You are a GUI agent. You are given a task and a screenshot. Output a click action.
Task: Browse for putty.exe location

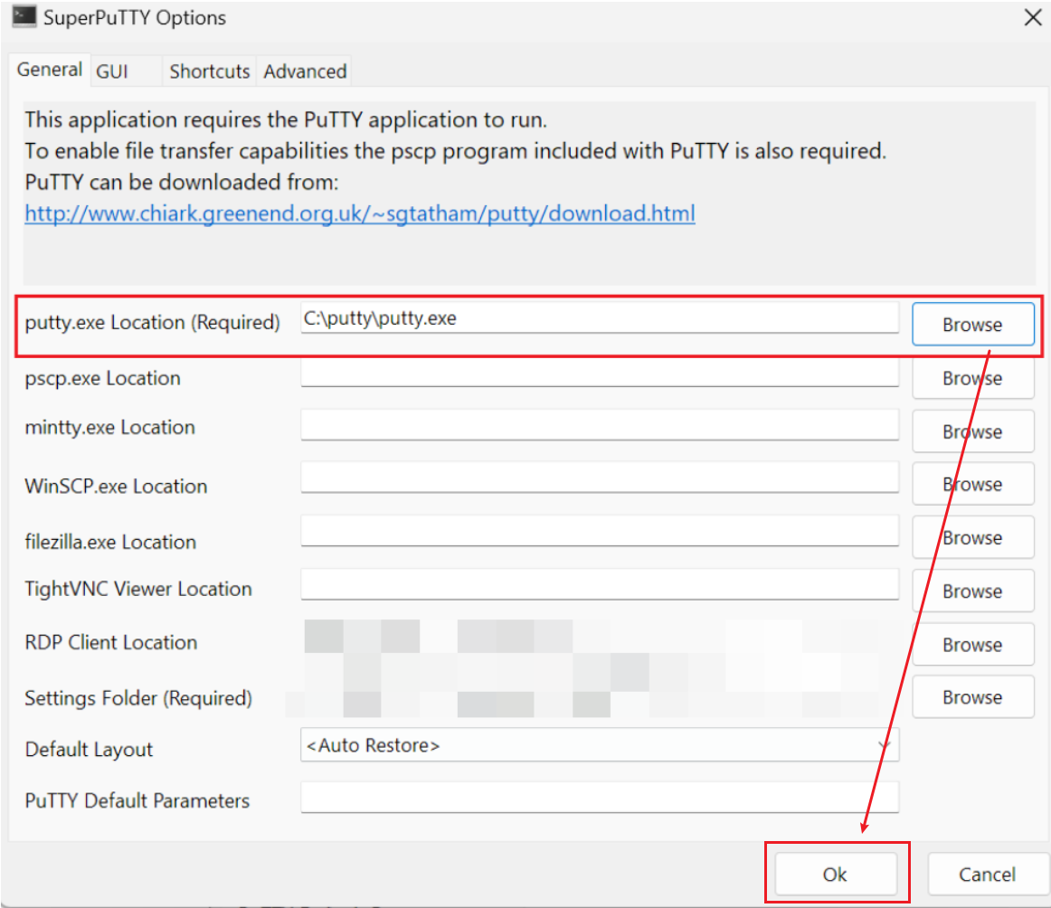click(972, 325)
